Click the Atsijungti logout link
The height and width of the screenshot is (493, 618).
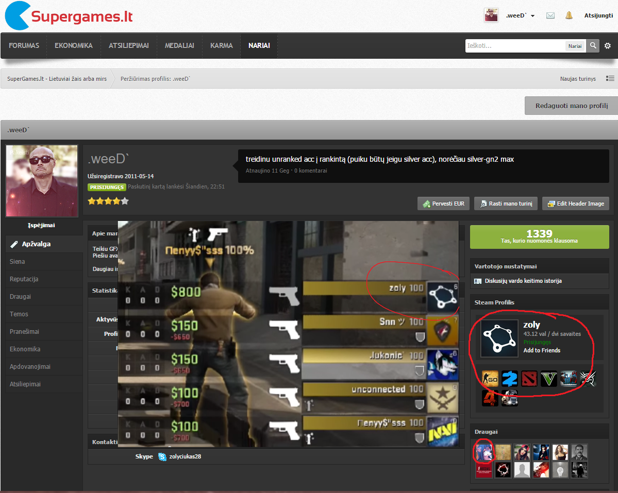pos(598,15)
